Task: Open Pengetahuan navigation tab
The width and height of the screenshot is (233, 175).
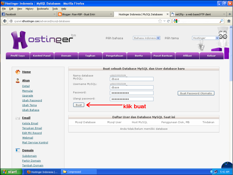Action: coord(115,56)
